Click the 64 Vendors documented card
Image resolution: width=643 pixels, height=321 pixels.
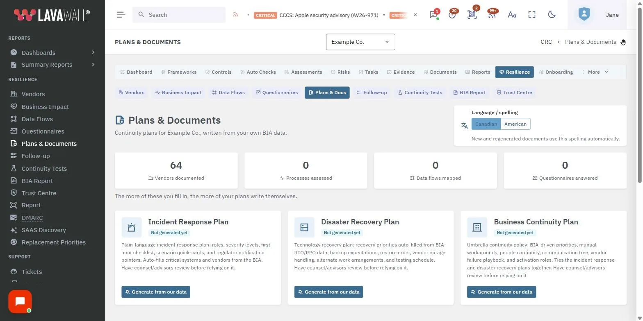click(176, 171)
